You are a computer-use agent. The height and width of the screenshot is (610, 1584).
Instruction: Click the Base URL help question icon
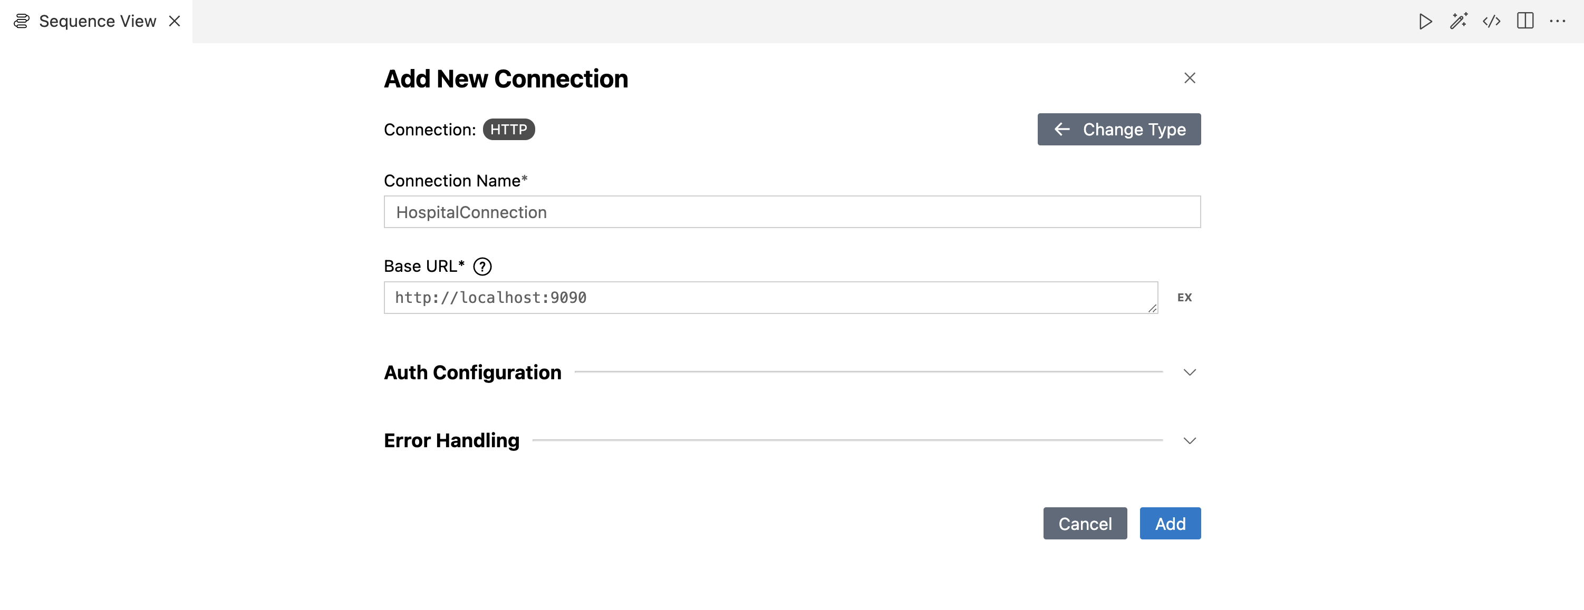coord(482,267)
